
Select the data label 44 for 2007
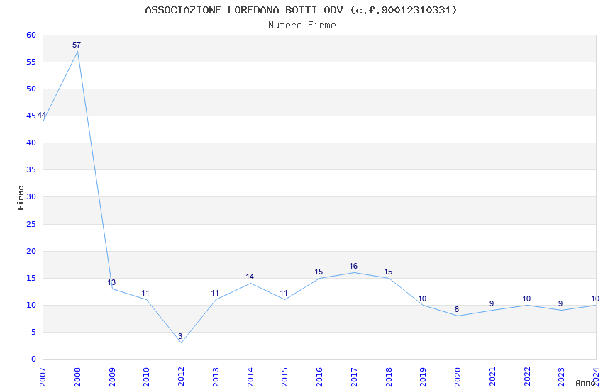42,116
